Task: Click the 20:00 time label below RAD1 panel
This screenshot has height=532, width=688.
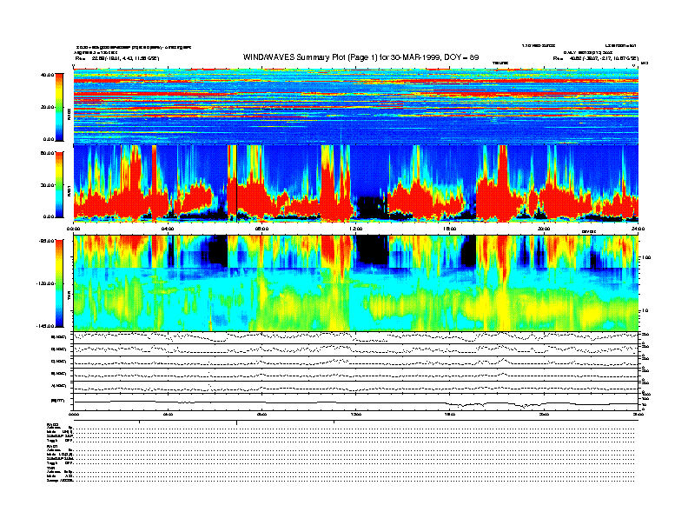Action: 544,229
